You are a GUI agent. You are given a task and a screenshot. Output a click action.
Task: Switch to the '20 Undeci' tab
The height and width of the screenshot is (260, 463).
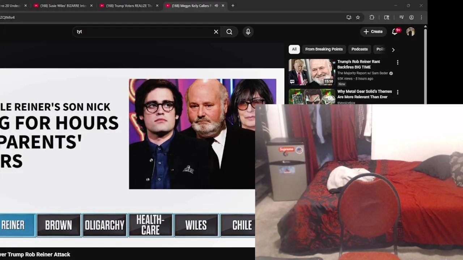(x=11, y=6)
